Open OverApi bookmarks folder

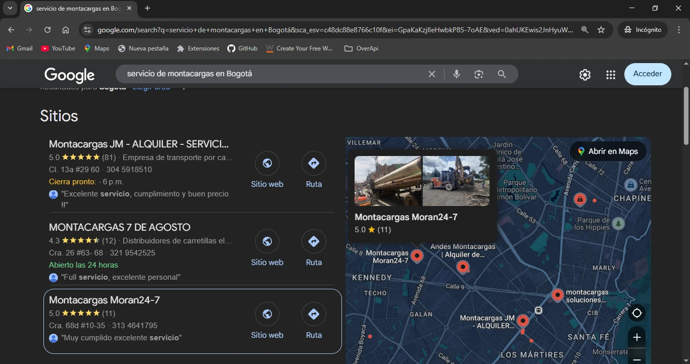point(361,48)
